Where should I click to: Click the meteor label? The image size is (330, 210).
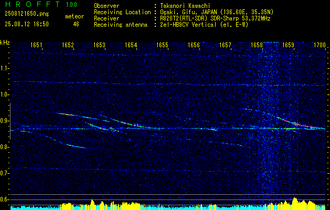pyautogui.click(x=74, y=16)
